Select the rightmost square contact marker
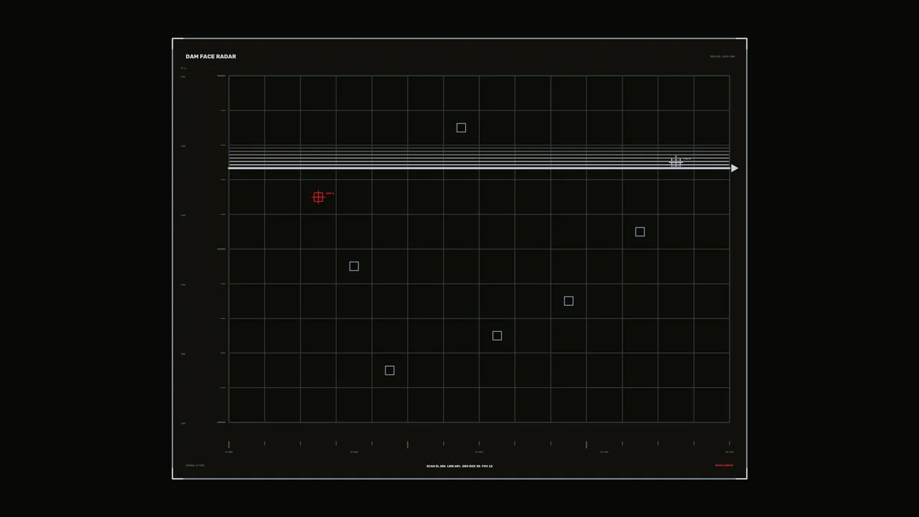The height and width of the screenshot is (517, 919). pos(640,232)
